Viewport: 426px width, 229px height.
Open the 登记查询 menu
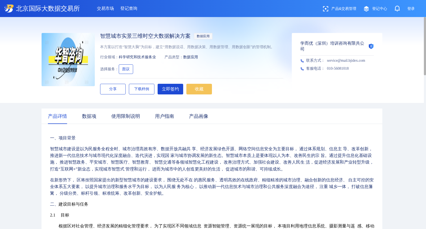coord(129,9)
